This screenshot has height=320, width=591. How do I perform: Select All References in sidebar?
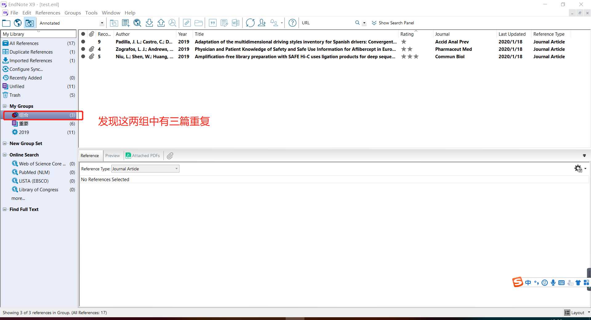(39, 43)
